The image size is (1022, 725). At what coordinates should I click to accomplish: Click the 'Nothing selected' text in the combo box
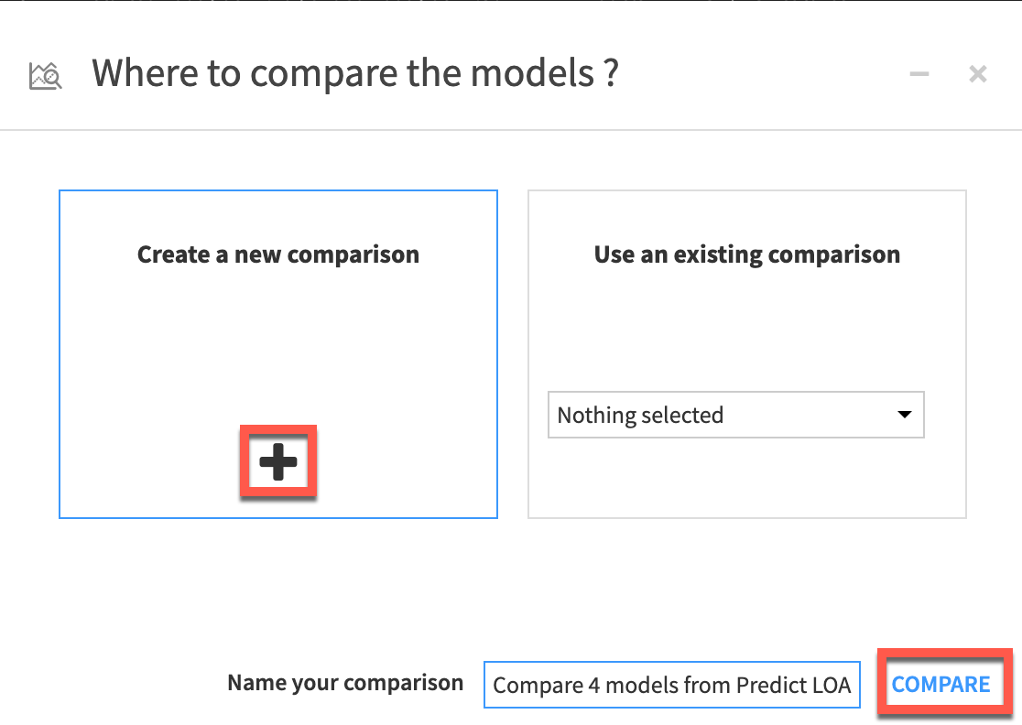click(640, 416)
